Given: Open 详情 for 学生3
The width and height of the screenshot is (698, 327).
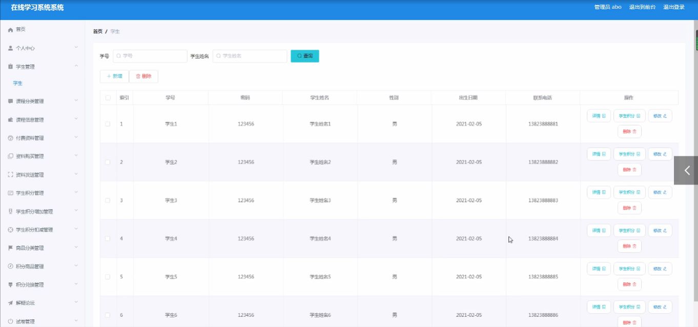Looking at the screenshot, I should pos(599,192).
